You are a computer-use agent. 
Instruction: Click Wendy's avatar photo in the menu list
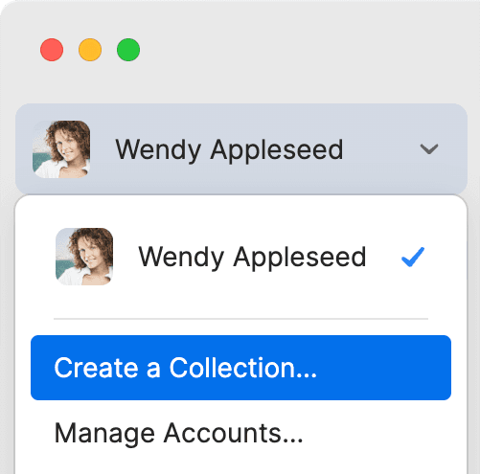84,257
